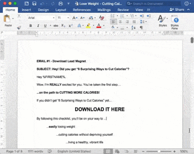Click the Share button
The image size is (194, 154).
177,10
